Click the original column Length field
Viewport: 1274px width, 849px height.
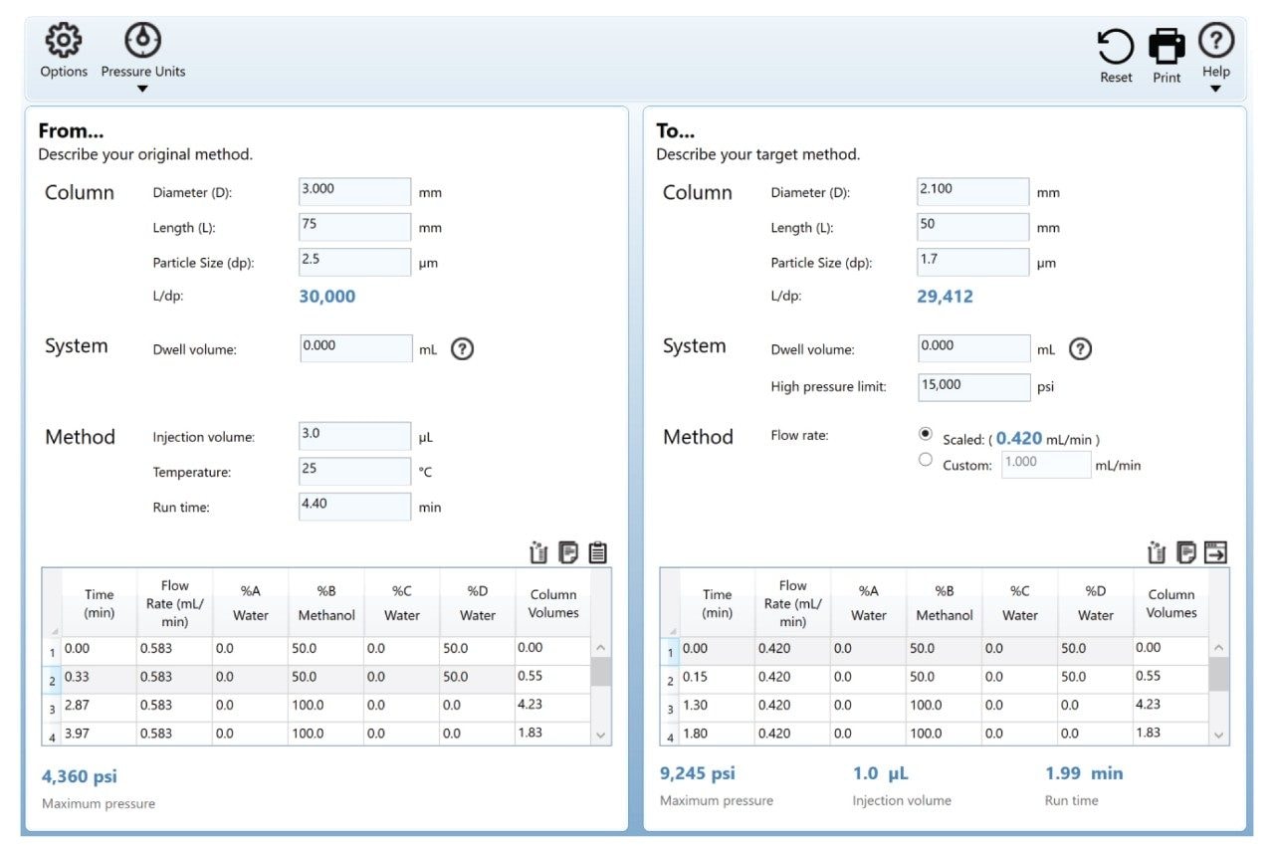(355, 227)
